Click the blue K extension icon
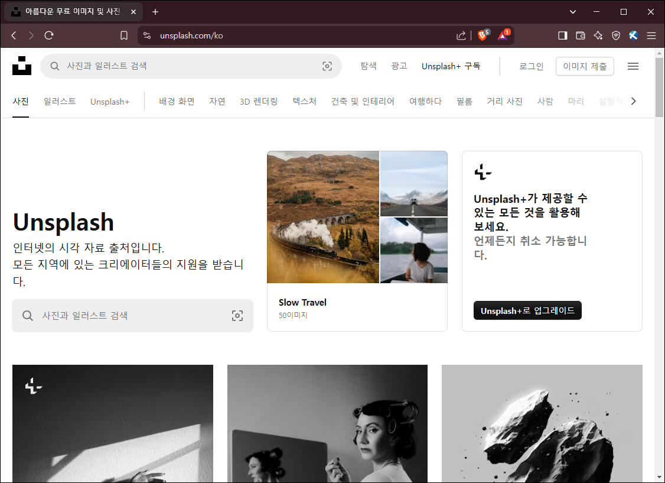665x483 pixels. pos(634,35)
